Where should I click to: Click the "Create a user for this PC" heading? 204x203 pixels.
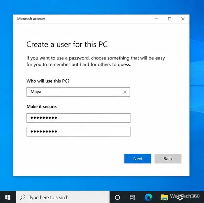67,44
